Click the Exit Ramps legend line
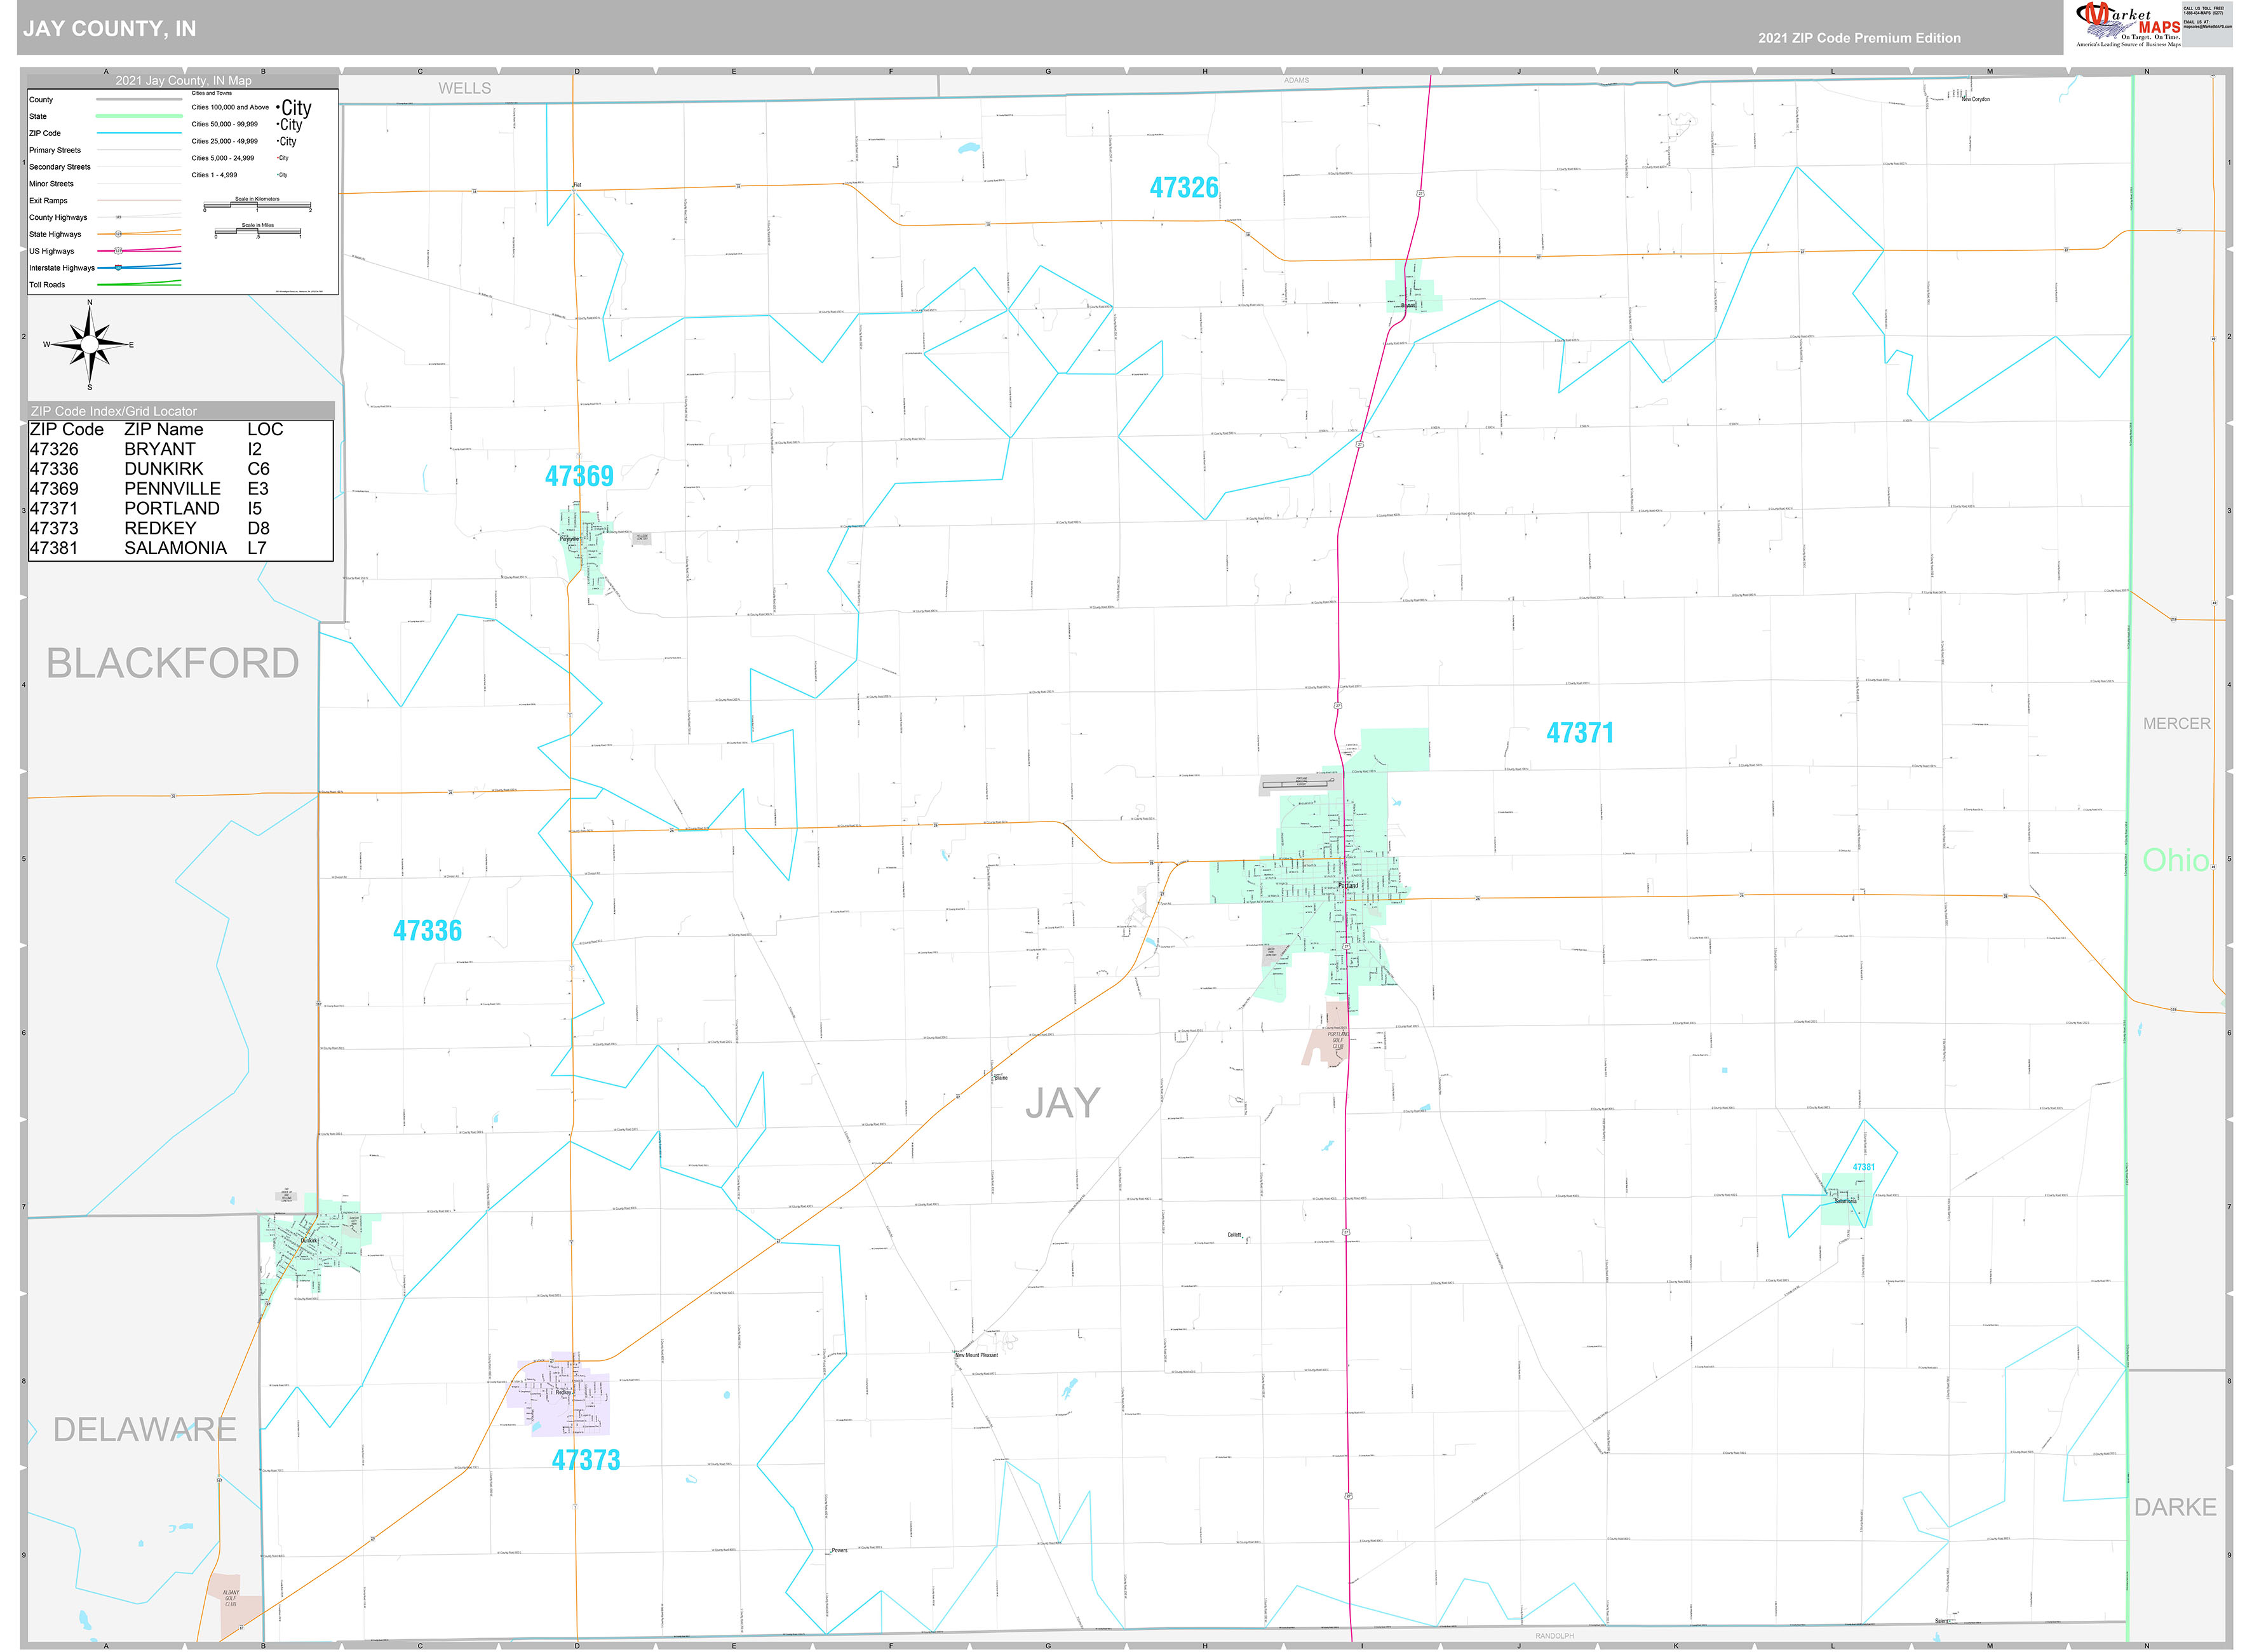This screenshot has height=1652, width=2252. tap(139, 200)
